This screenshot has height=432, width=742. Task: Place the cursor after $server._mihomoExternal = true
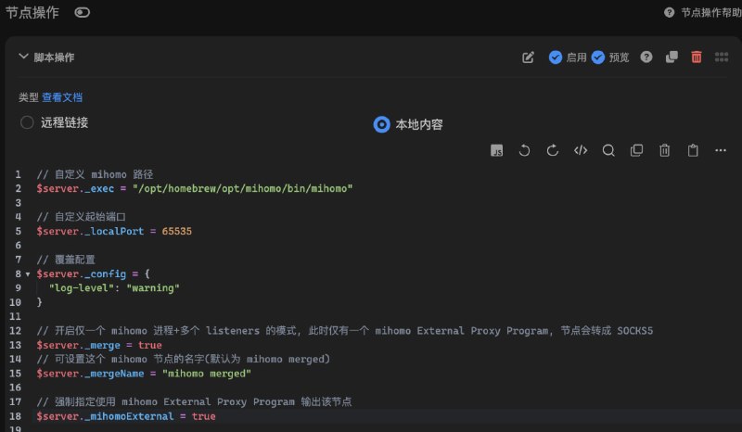(216, 416)
